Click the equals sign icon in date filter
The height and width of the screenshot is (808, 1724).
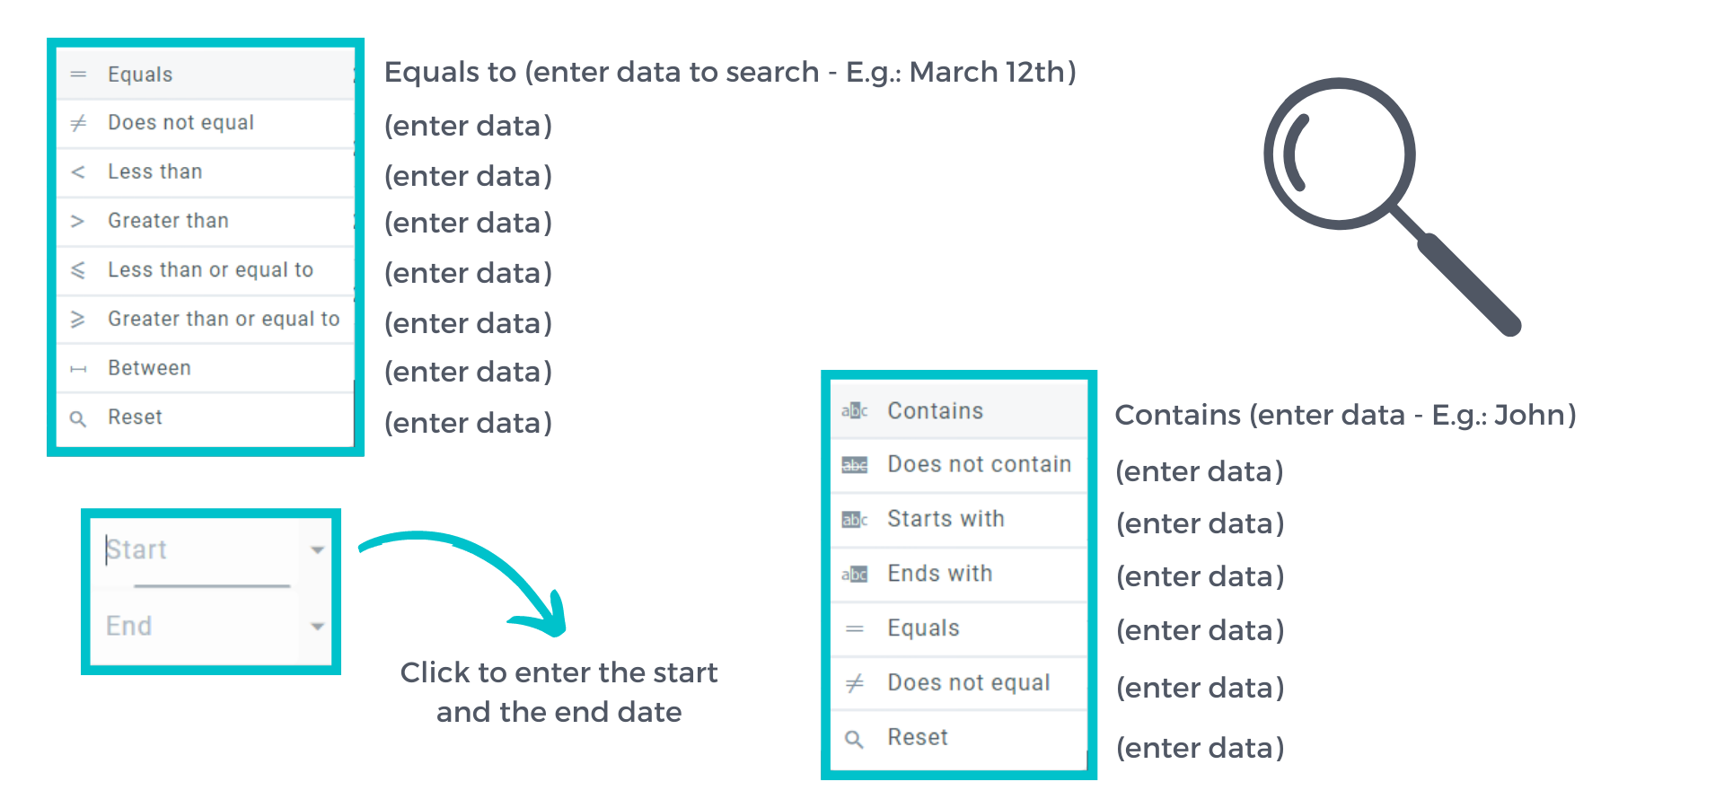pos(78,75)
